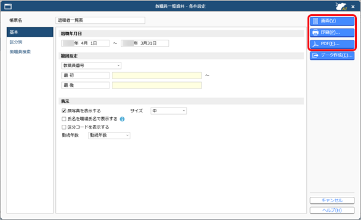
Task: Click the end date field 3月31日
Action: (x=145, y=43)
